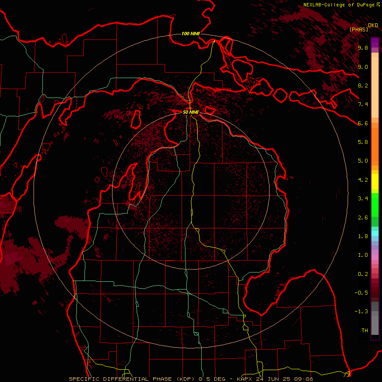
Task: Click the -1.3 value on color scale
Action: [x=361, y=312]
